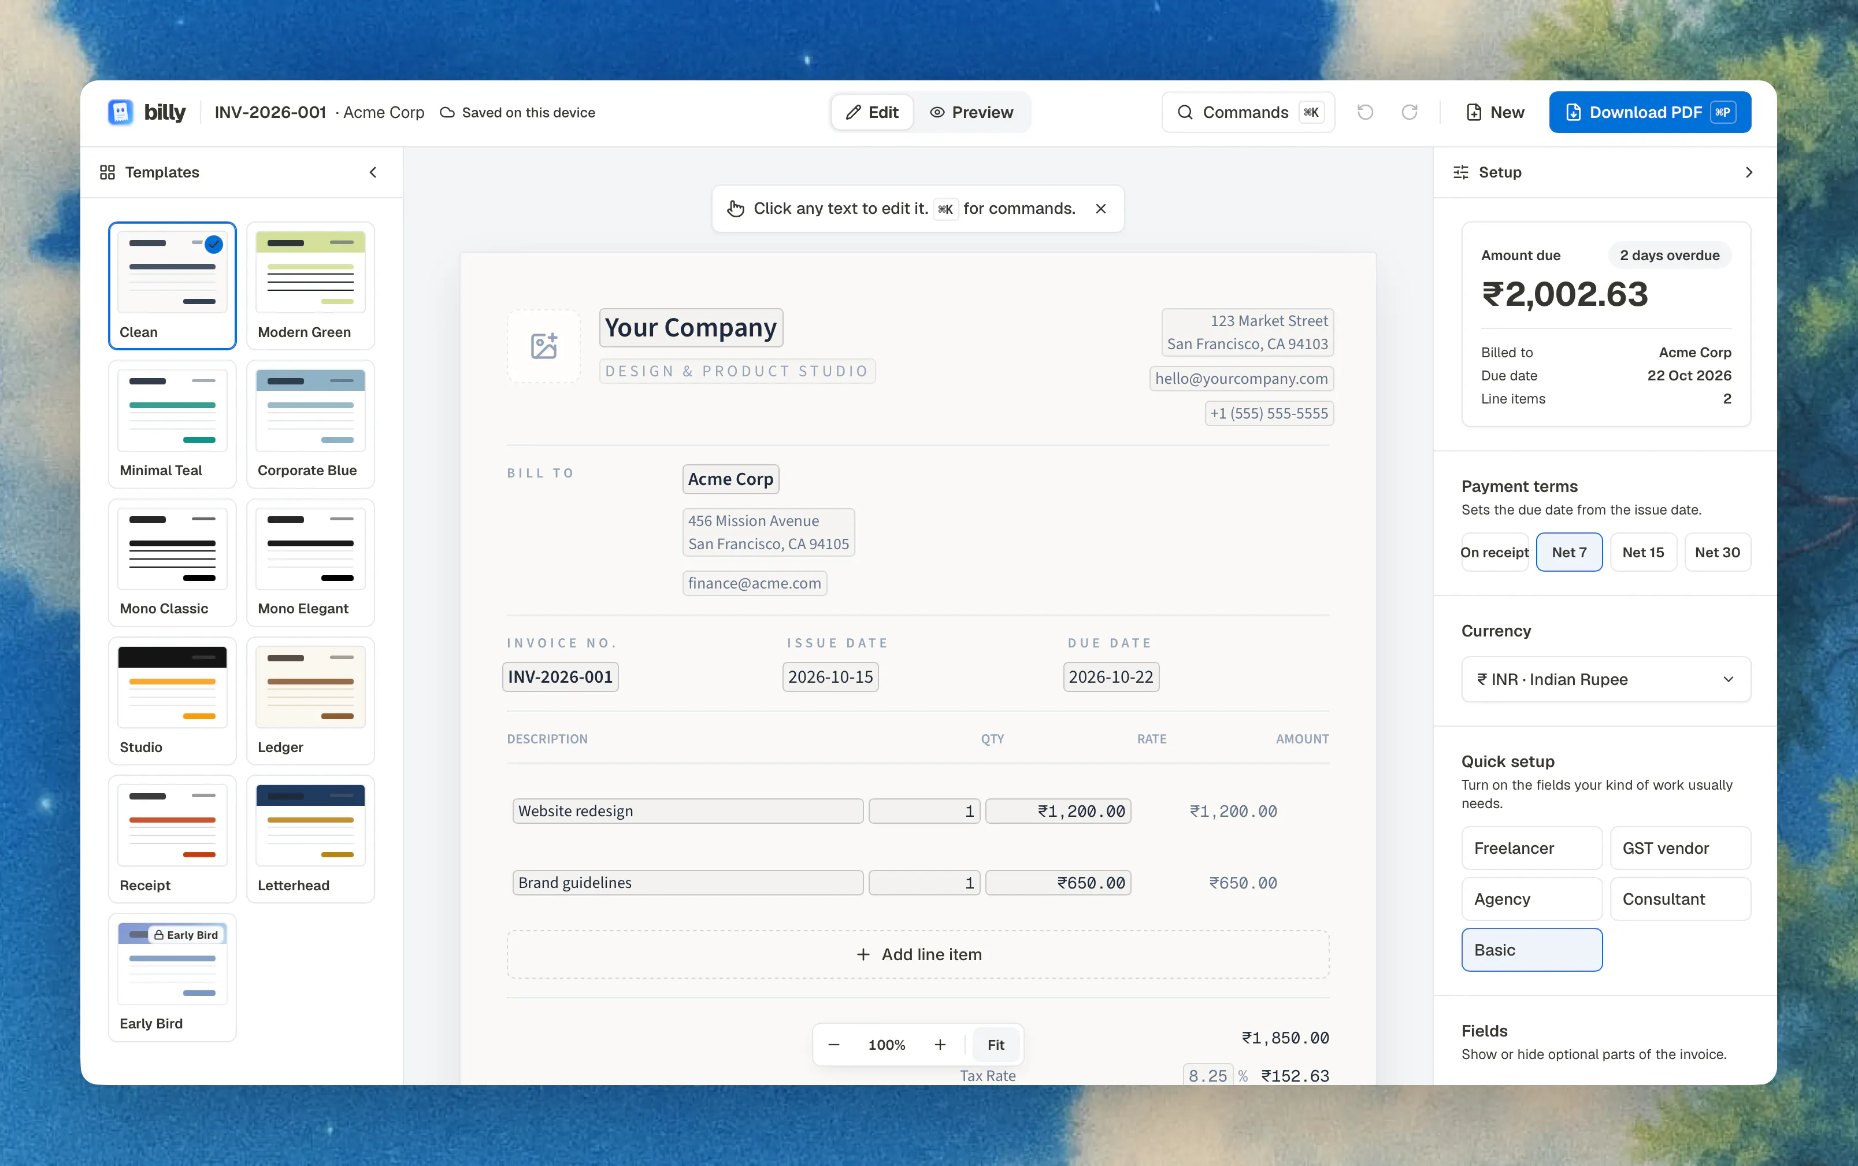The width and height of the screenshot is (1858, 1166).
Task: Choose the Consultant quick setup
Action: click(1679, 898)
